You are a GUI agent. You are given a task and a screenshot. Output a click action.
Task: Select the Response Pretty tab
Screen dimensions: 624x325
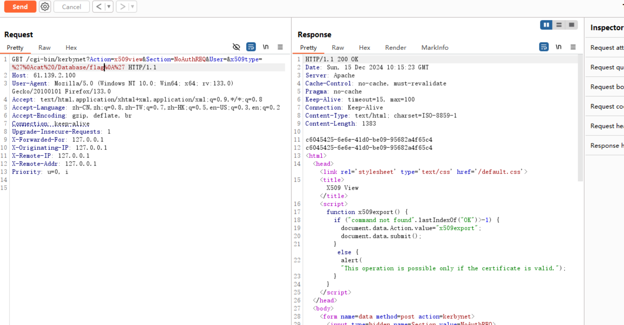(x=308, y=47)
